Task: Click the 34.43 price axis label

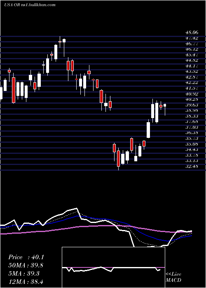Action: (192, 150)
